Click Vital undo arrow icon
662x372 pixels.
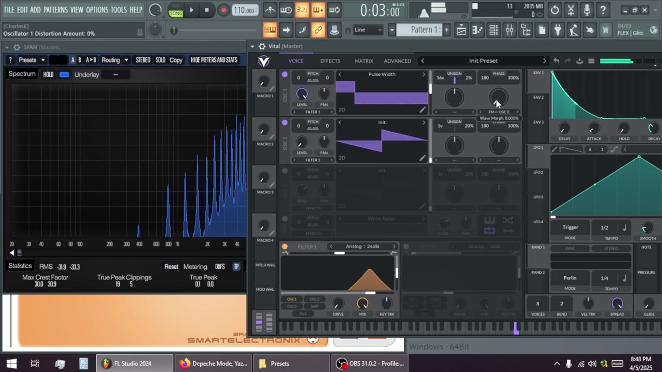tap(556, 61)
